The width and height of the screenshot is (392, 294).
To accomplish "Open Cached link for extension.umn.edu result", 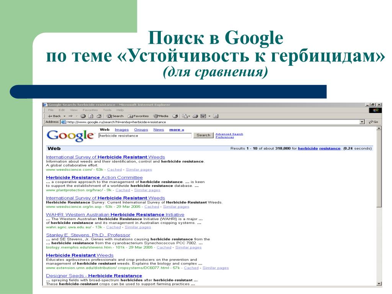I will 191,268.
